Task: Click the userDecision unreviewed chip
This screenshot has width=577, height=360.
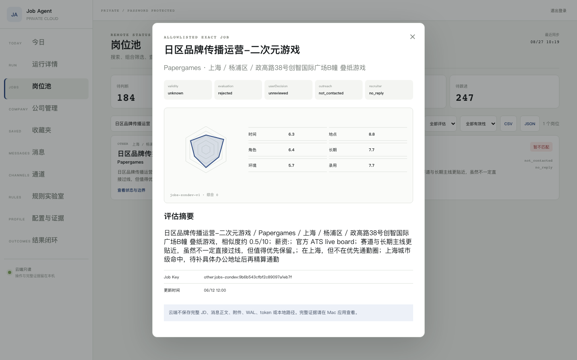Action: 288,90
